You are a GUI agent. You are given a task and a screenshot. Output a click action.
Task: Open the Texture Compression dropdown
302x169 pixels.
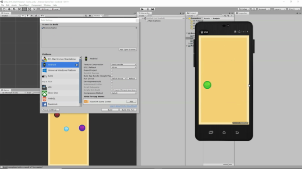point(124,65)
